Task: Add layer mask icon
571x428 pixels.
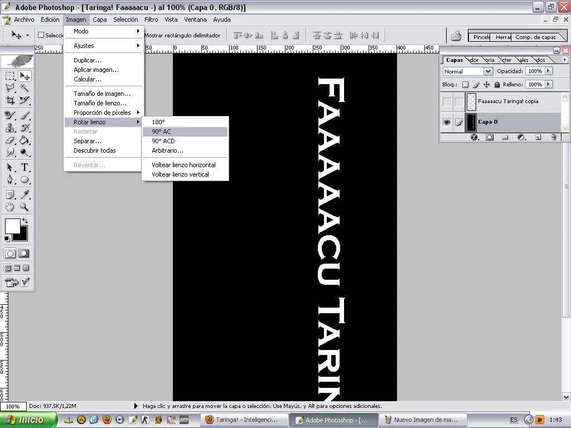Action: tap(490, 137)
